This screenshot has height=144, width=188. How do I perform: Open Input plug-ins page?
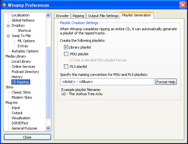[16, 108]
